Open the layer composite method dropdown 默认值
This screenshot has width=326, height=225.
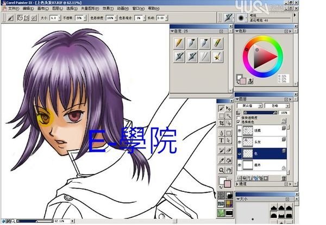251,105
